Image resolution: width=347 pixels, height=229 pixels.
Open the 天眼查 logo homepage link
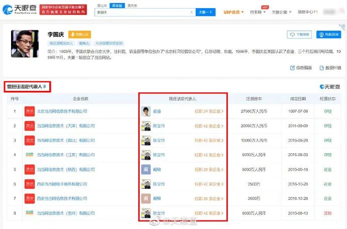coord(20,10)
